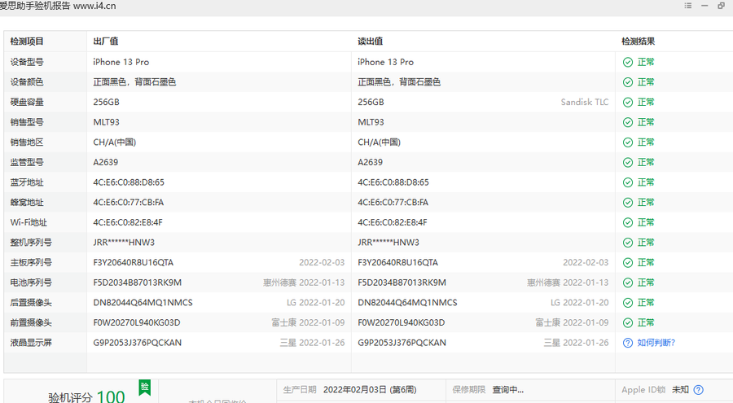Click the green check icon for 整机序列号

[x=628, y=243]
